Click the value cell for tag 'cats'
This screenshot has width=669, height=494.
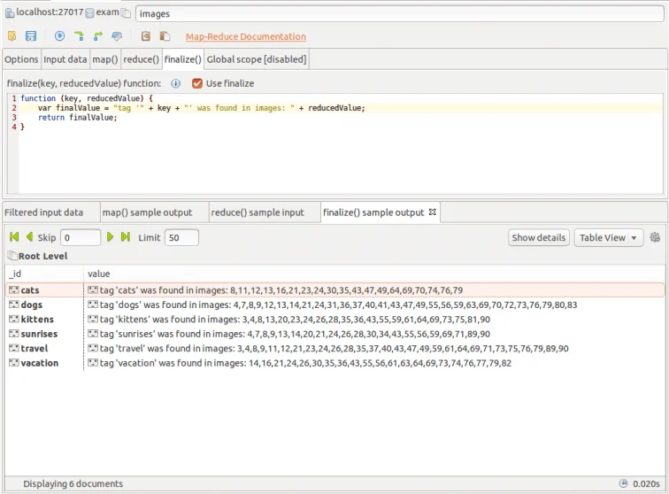click(374, 290)
